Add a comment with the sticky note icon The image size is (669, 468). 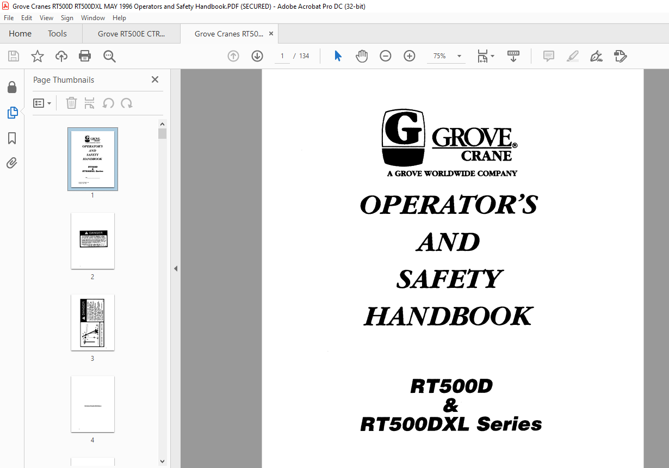[549, 56]
